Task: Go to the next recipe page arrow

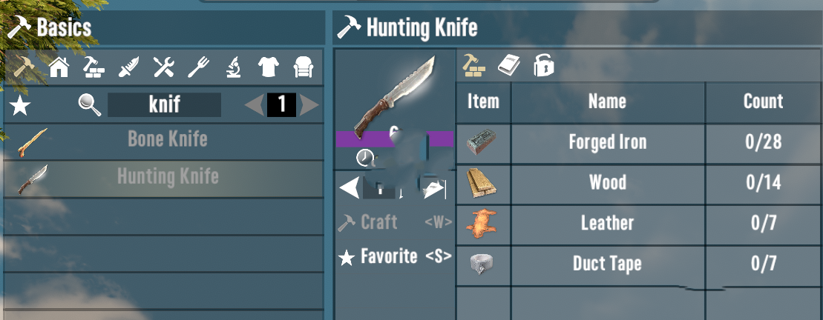Action: (309, 105)
